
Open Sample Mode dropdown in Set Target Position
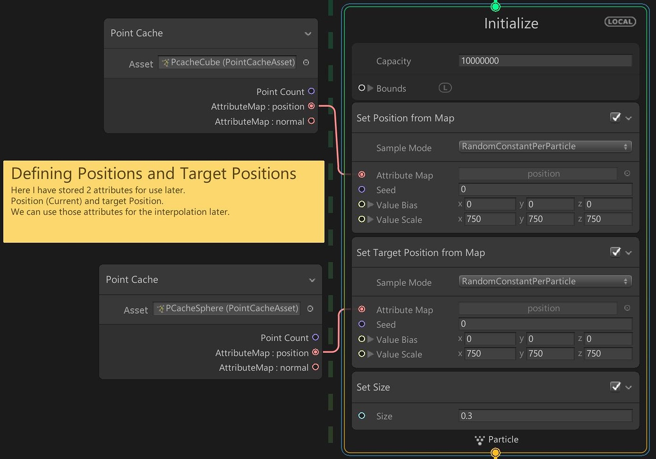[545, 281]
